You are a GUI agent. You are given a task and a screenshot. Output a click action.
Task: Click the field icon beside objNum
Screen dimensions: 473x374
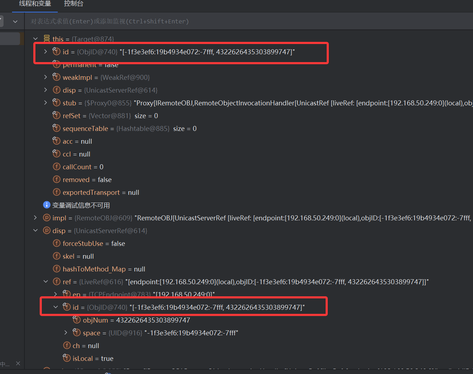pyautogui.click(x=77, y=320)
